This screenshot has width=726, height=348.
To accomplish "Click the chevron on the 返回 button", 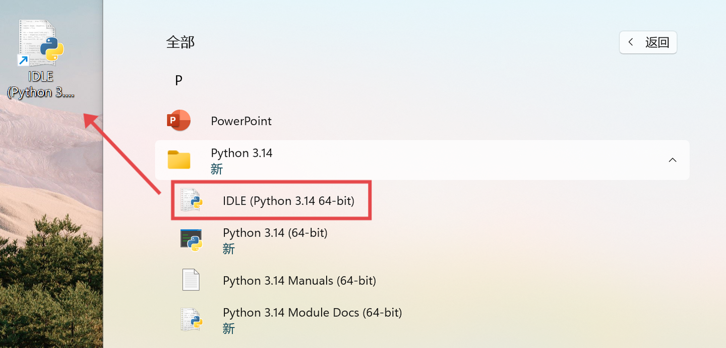I will (x=631, y=42).
